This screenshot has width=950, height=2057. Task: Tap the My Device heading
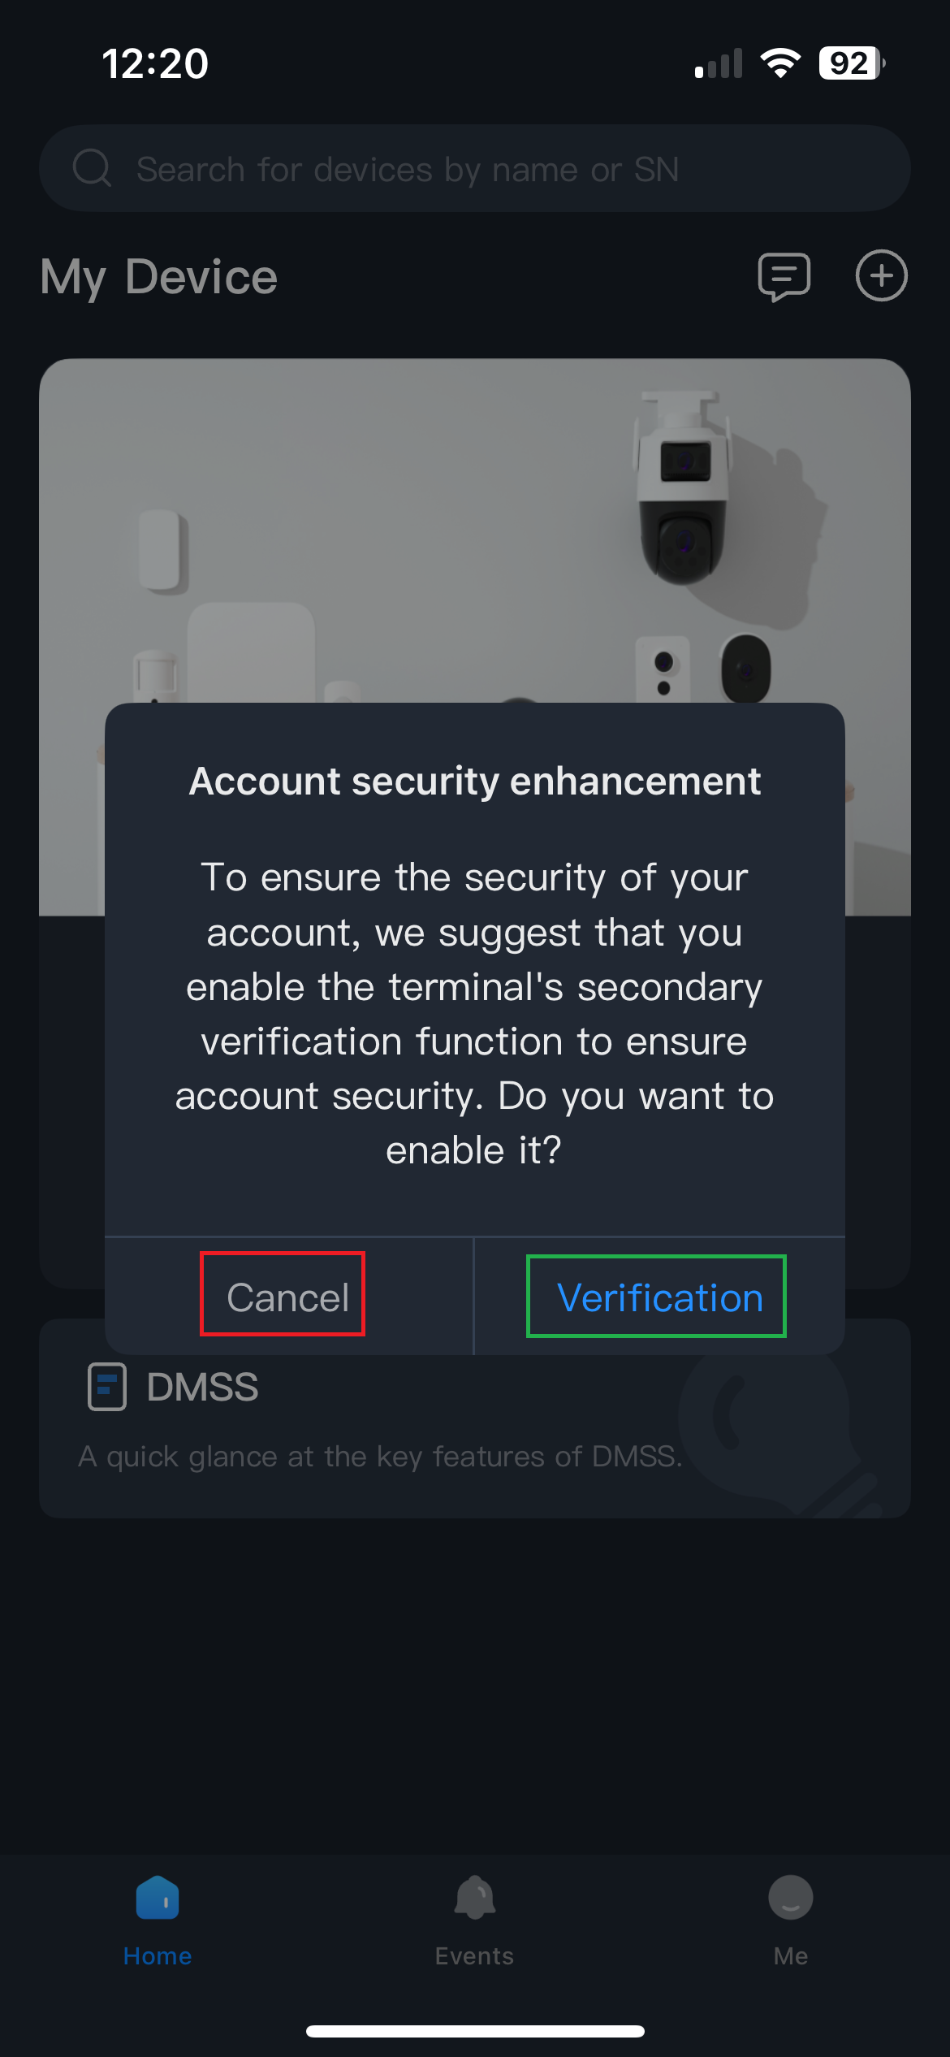[x=159, y=276]
